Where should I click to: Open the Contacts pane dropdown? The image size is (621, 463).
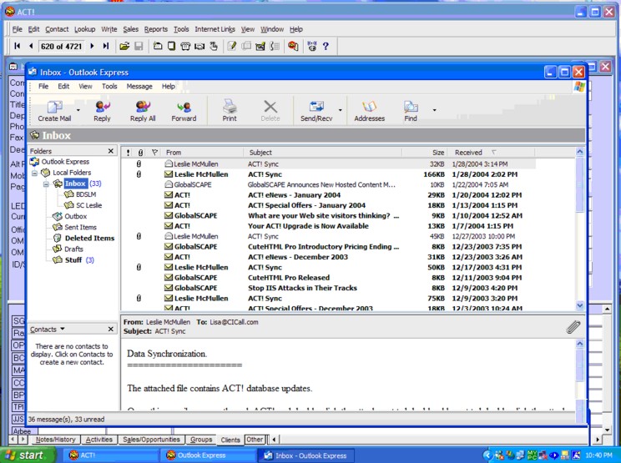63,329
